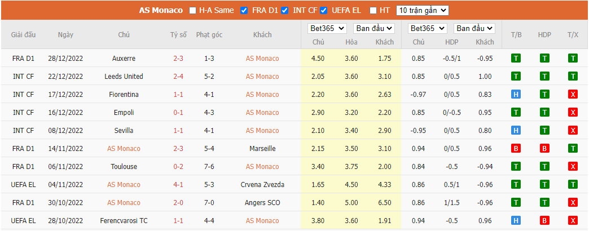This screenshot has width=589, height=231.
Task: Enable the H-A Same checkbox
Action: [193, 11]
